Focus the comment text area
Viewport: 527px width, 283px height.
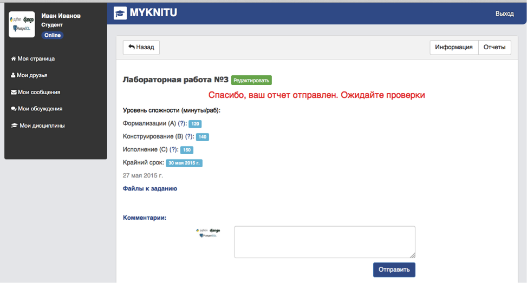(x=324, y=242)
